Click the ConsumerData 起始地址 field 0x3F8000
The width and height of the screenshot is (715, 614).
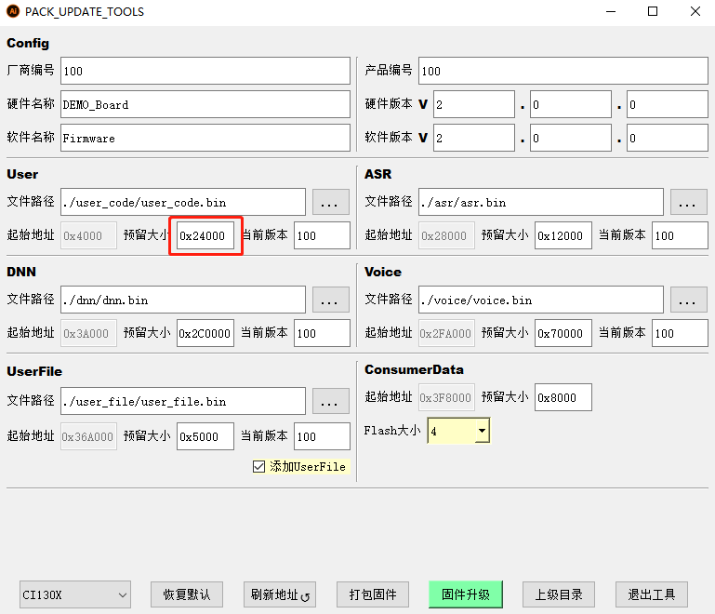(x=447, y=397)
